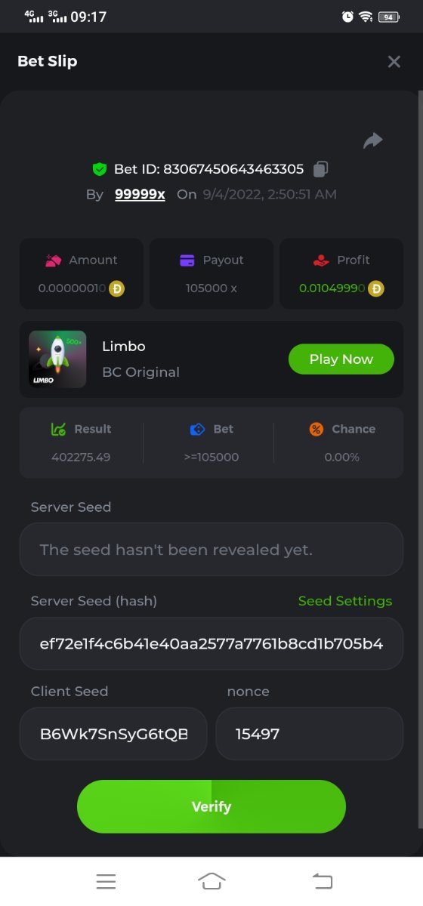
Task: Copy the Bet ID with the copy icon
Action: pos(320,168)
